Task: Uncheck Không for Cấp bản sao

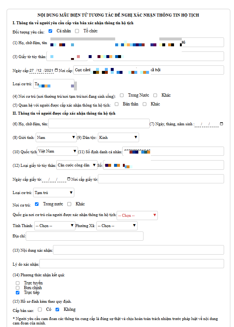Action: (x=57, y=309)
